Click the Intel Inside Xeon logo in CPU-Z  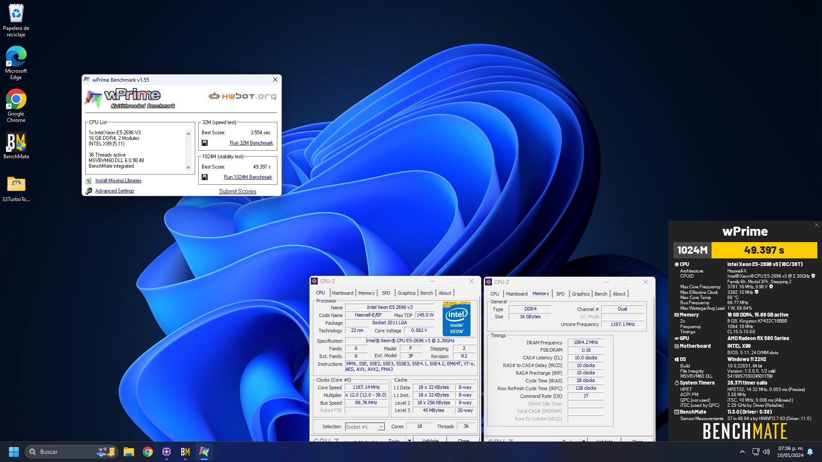pos(456,319)
